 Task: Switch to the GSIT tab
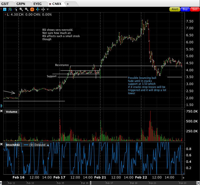[5, 4]
